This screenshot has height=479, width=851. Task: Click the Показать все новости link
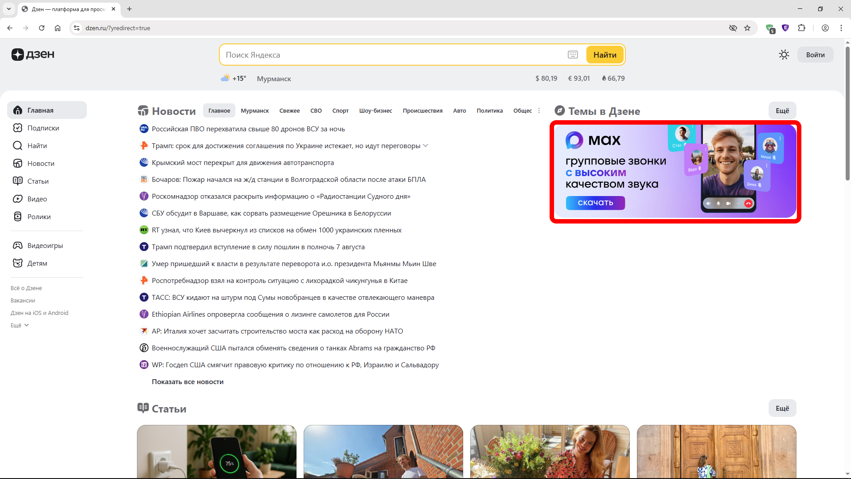pos(187,381)
